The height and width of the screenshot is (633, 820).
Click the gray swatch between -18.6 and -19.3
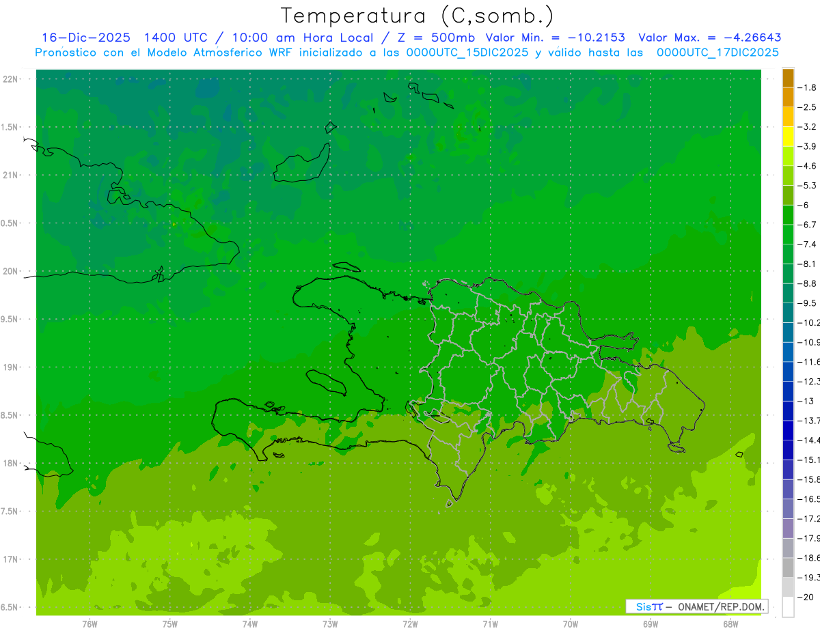coord(788,567)
